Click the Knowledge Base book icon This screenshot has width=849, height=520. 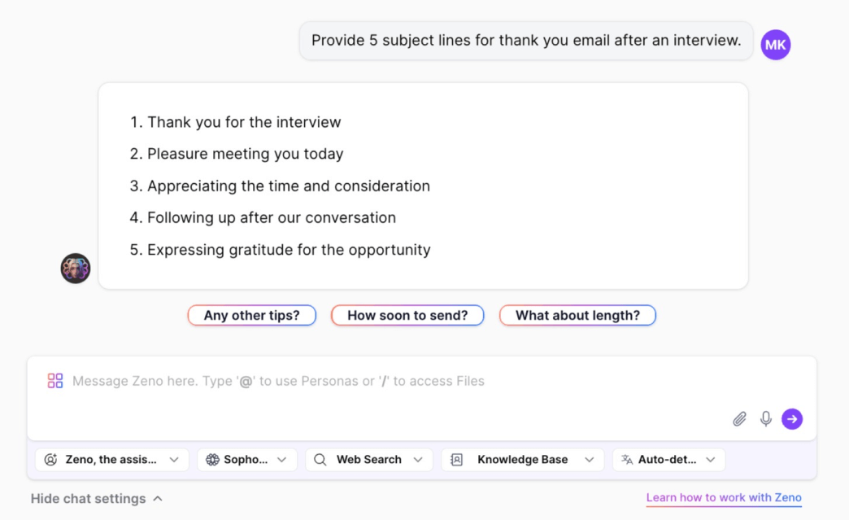point(456,459)
